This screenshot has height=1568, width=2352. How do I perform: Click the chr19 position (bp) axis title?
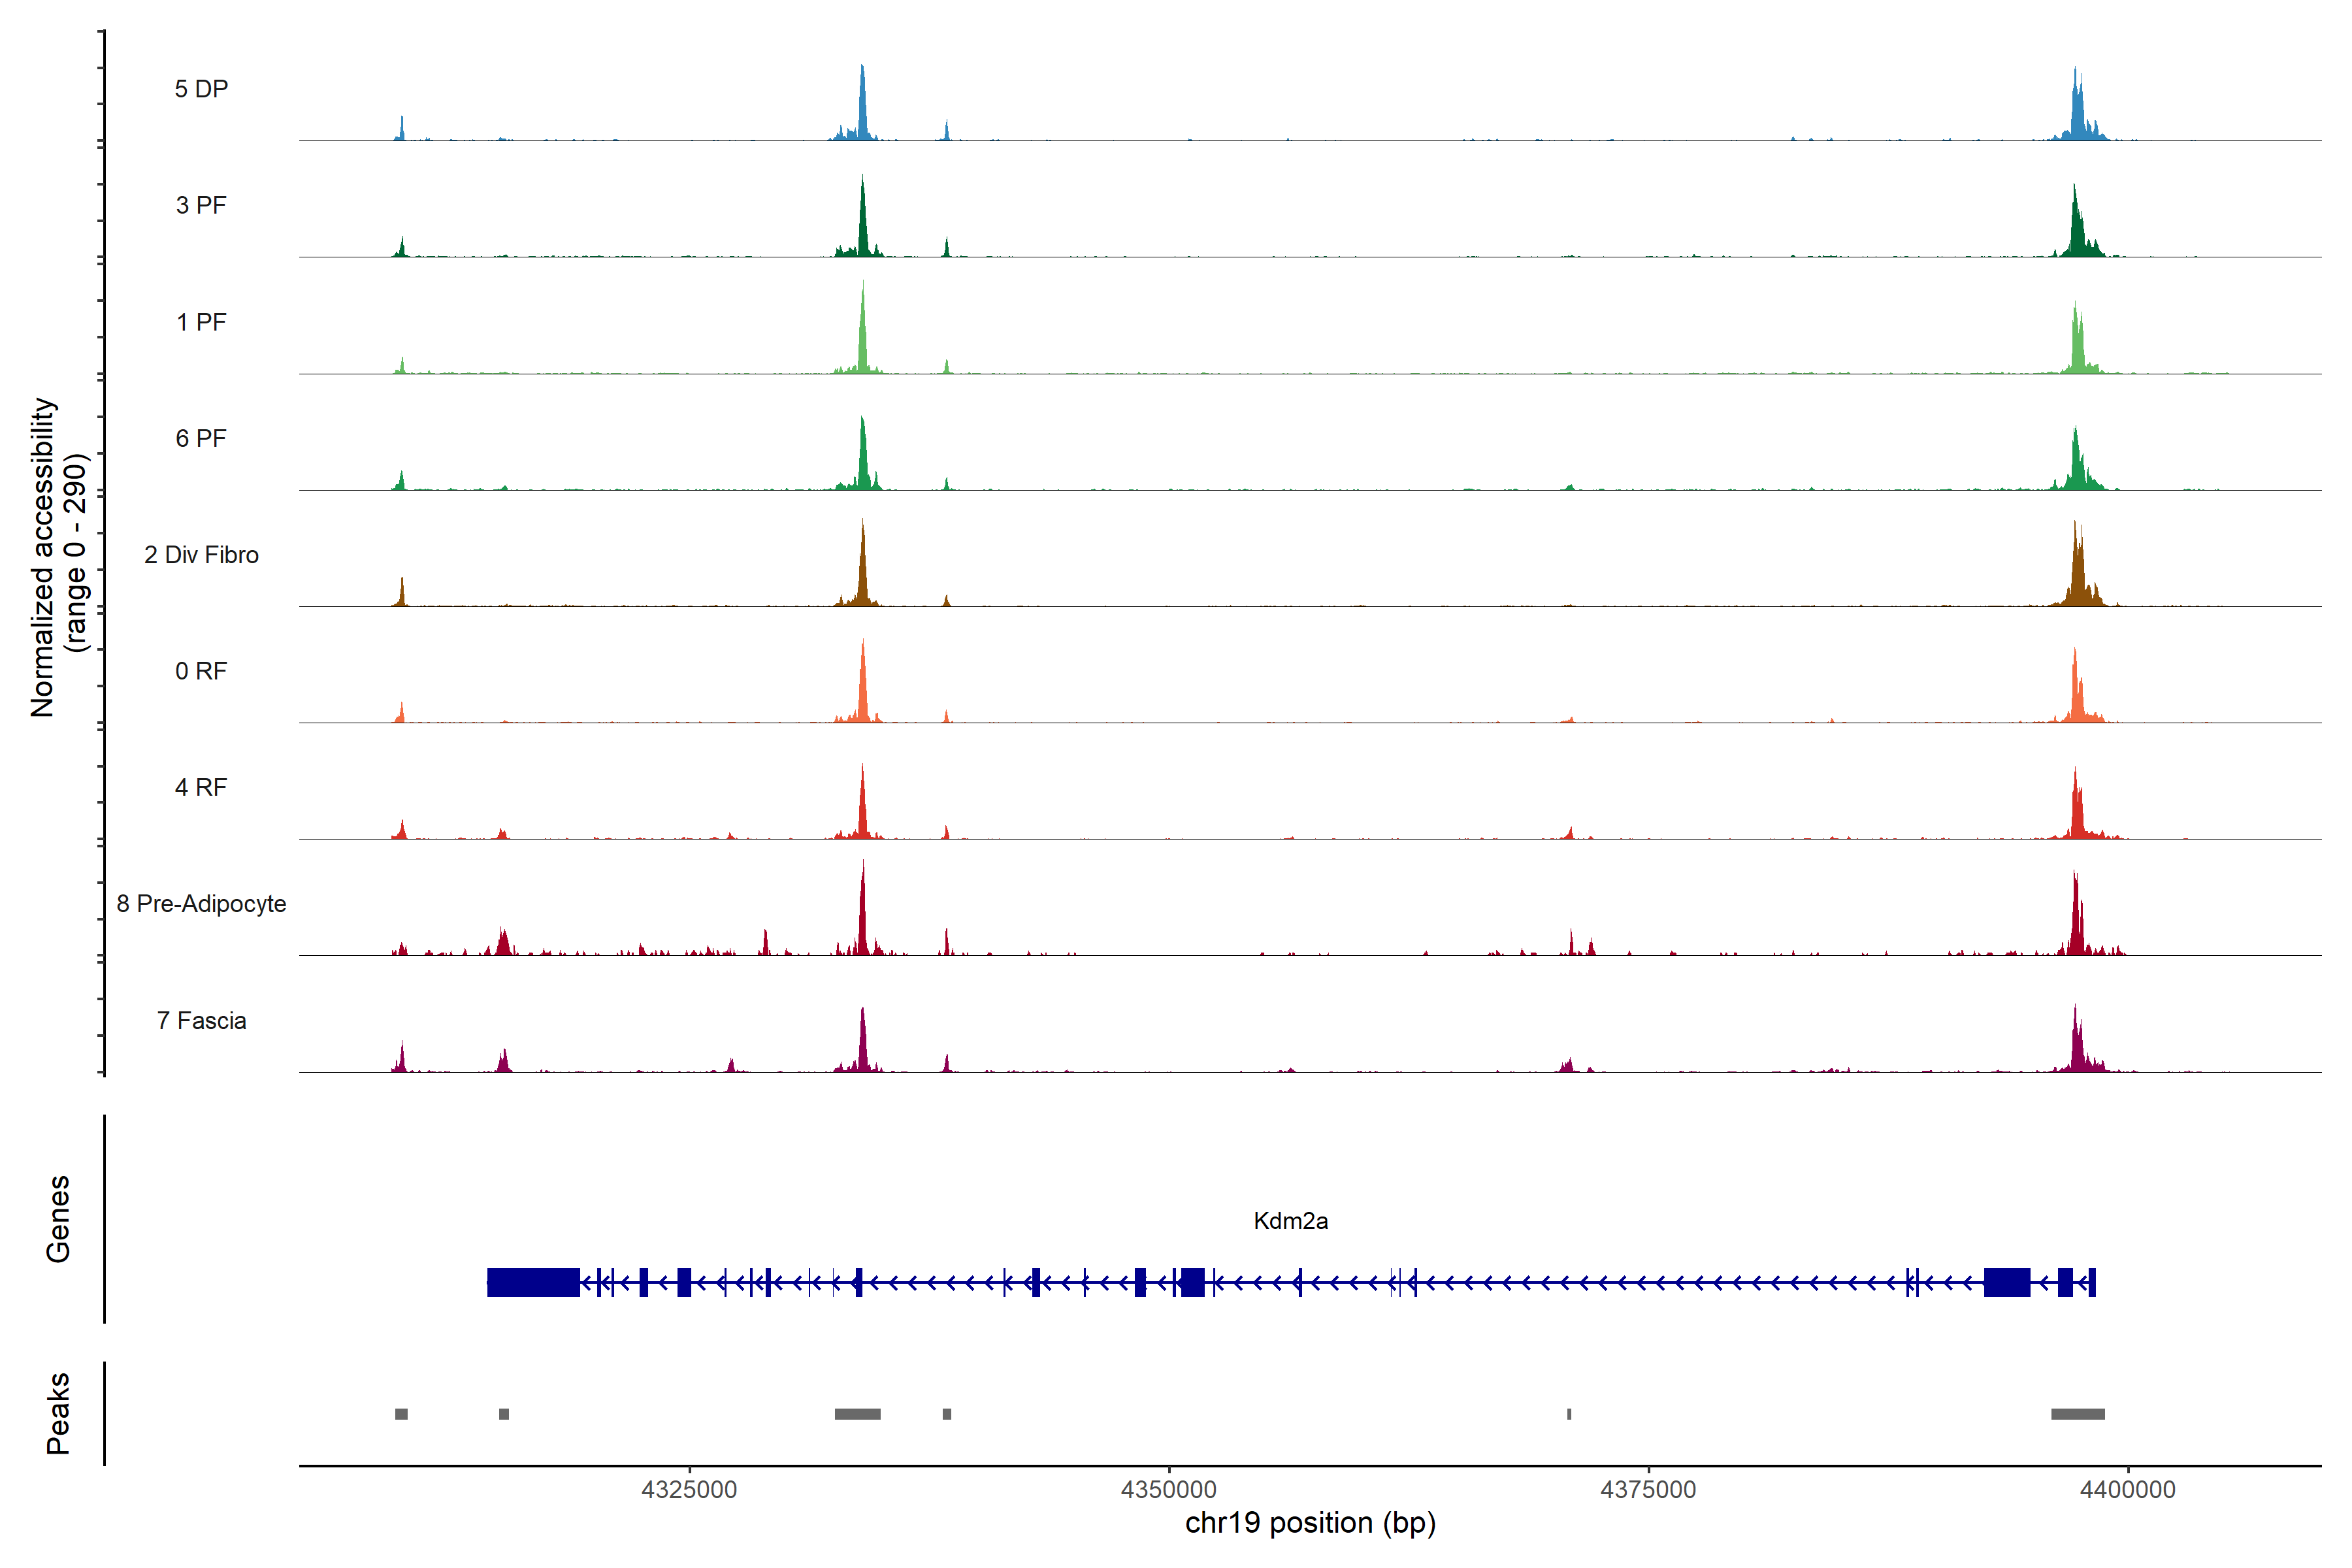1310,1523
